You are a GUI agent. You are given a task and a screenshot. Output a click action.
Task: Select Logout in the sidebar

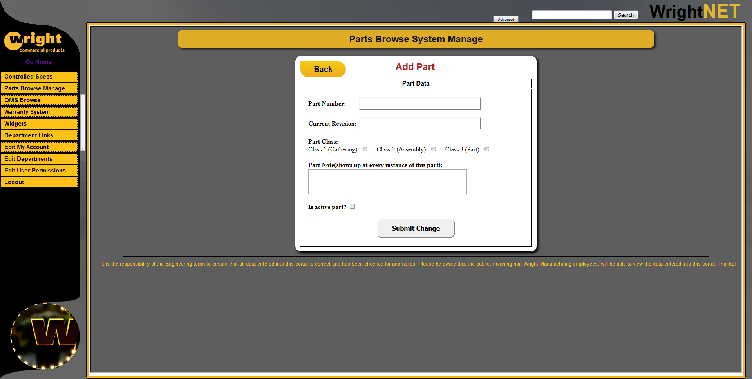40,182
